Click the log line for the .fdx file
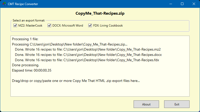Image resolution: width=200 pixels, height=112 pixels. point(87,60)
